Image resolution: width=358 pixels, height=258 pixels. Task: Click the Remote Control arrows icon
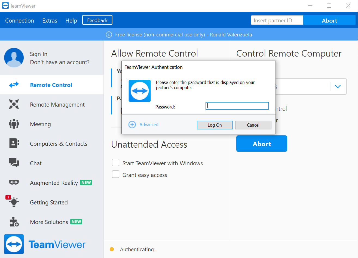pyautogui.click(x=14, y=85)
